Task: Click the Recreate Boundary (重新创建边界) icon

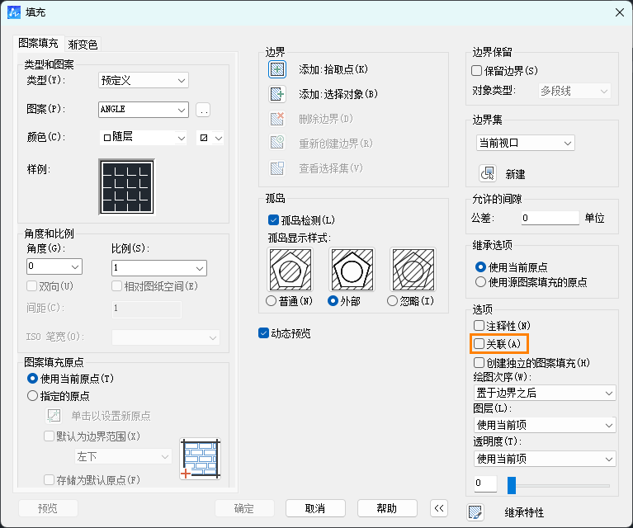Action: point(277,143)
